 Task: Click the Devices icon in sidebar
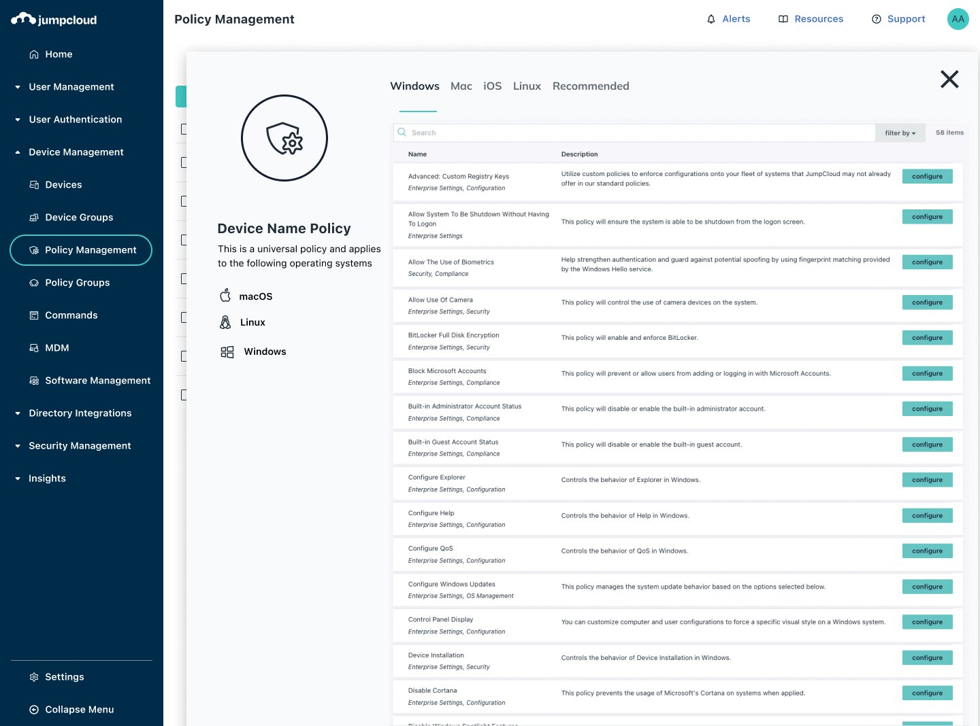pyautogui.click(x=34, y=185)
